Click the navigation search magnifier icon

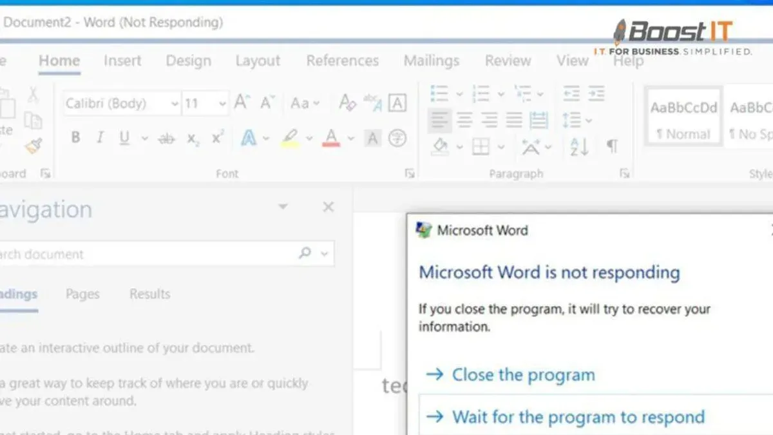(305, 253)
